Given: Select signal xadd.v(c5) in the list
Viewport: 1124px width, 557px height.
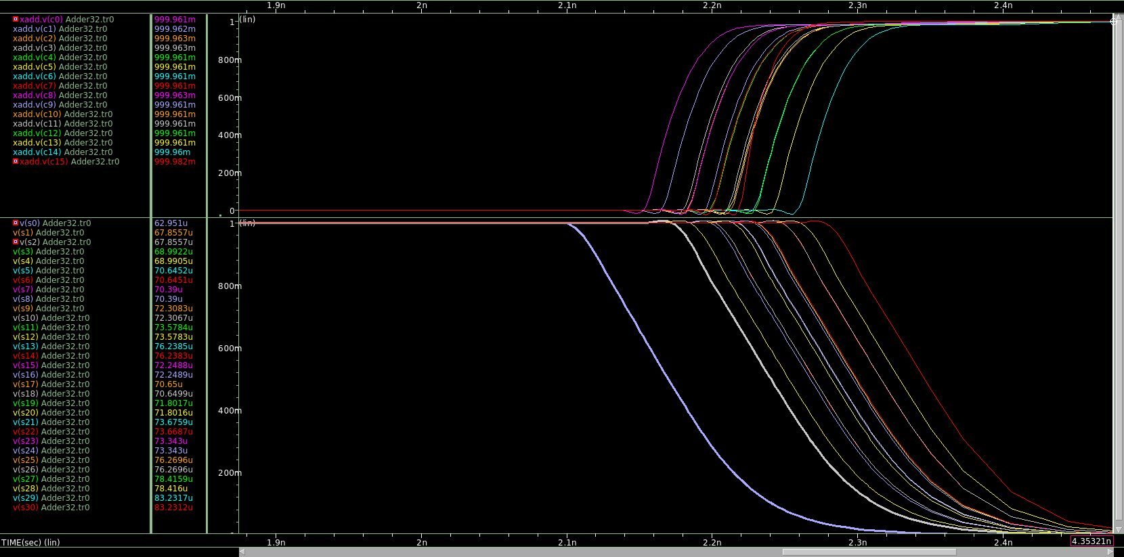Looking at the screenshot, I should (60, 67).
